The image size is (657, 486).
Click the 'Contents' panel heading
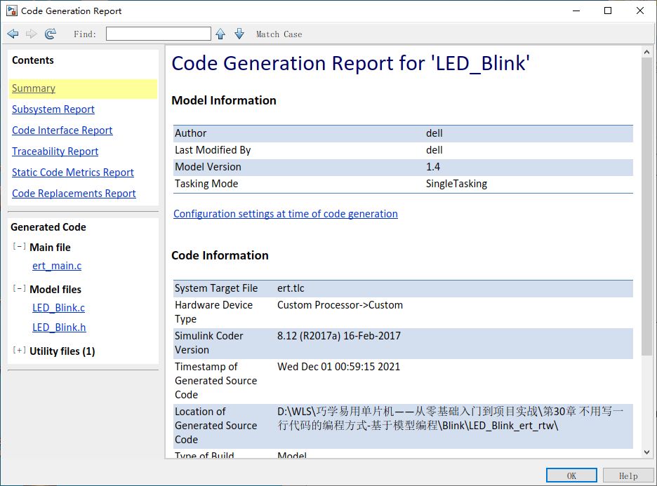point(33,60)
